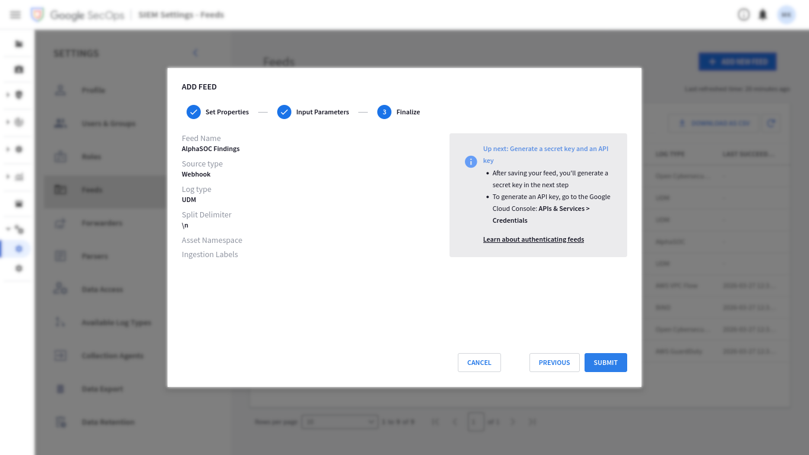This screenshot has width=809, height=455.
Task: Open help via the question mark icon
Action: tap(744, 14)
